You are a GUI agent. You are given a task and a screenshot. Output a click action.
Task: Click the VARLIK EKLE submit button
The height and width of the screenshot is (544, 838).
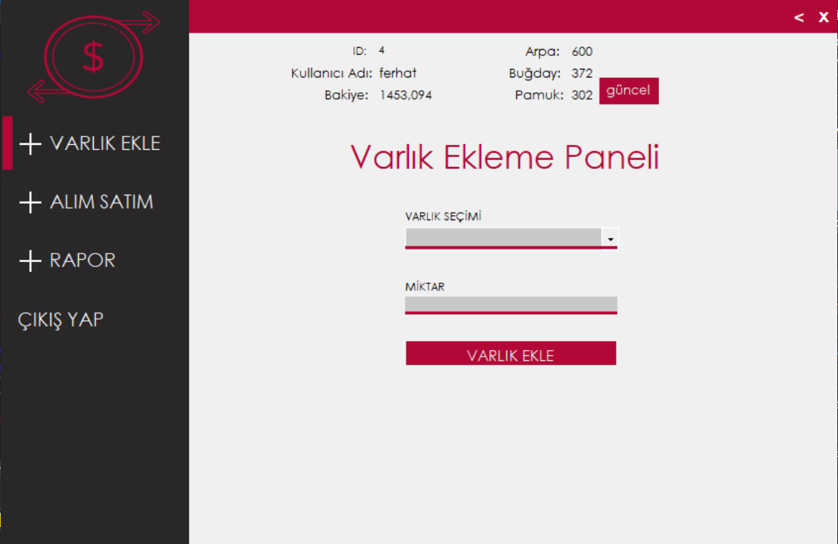tap(511, 353)
